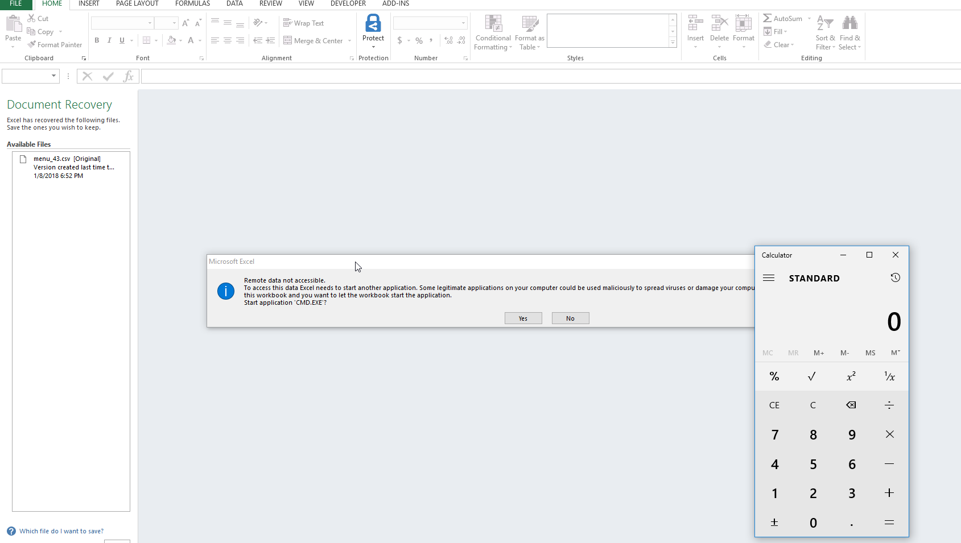961x543 pixels.
Task: Increase font size with the large A icon
Action: point(185,23)
